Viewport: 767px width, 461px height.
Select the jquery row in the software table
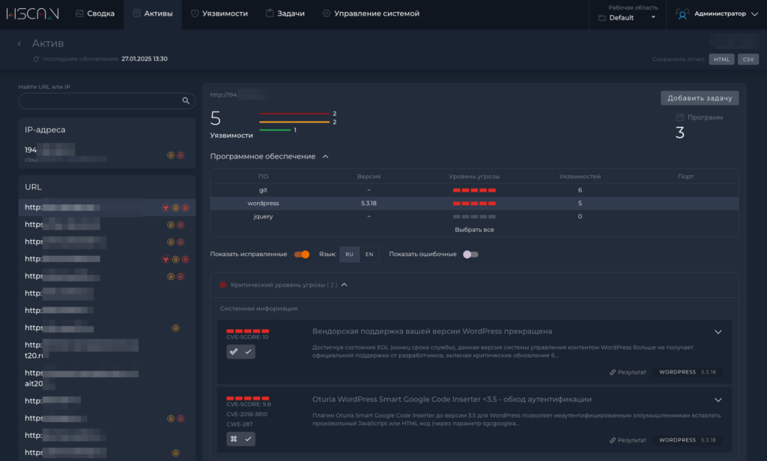tap(474, 216)
